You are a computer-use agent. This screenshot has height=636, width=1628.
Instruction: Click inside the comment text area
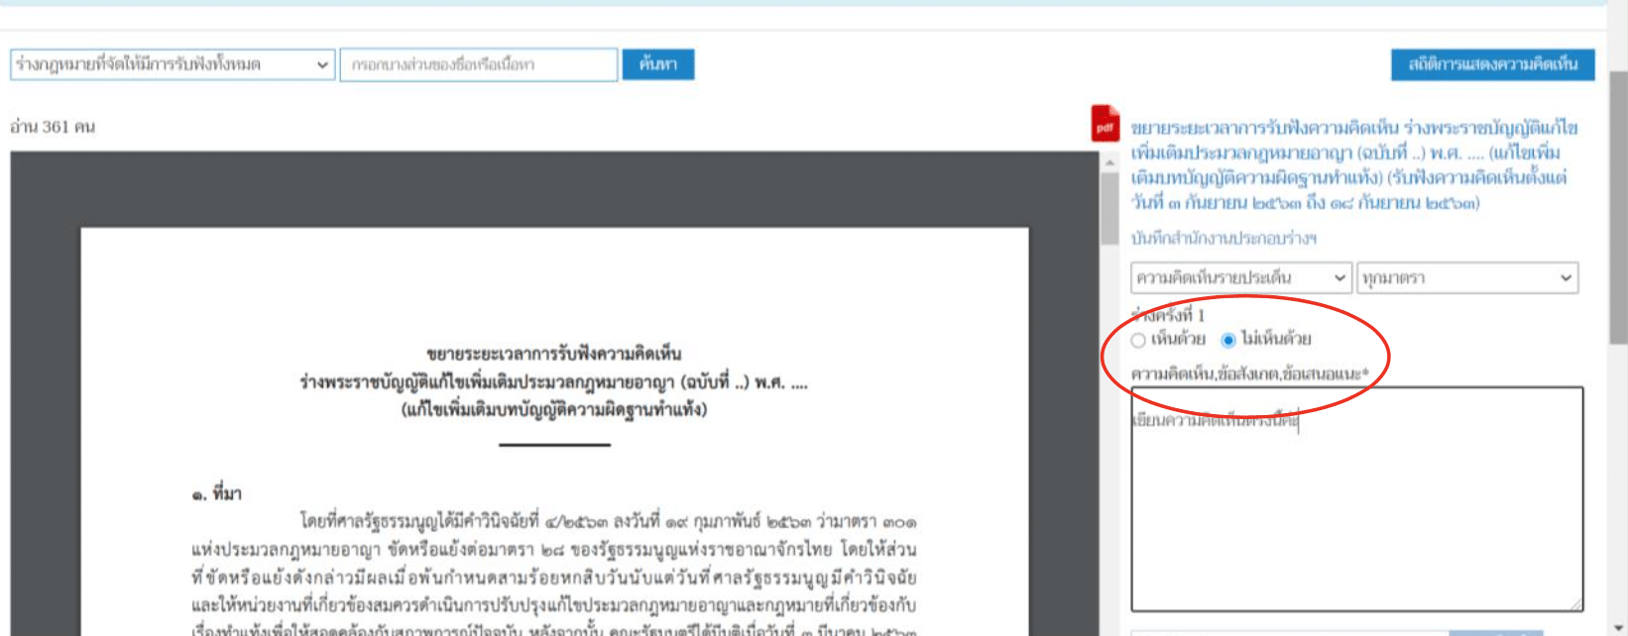pos(1355,505)
